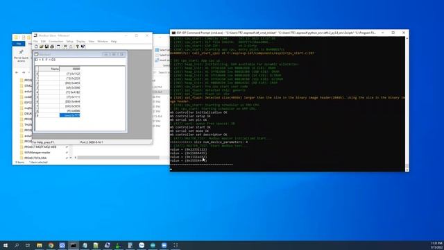Click Invert selection in File Explorer ribbon
This screenshot has width=444, height=250.
(162, 60)
